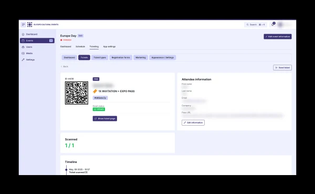Open the App settings tab
The height and width of the screenshot is (194, 315).
point(109,46)
